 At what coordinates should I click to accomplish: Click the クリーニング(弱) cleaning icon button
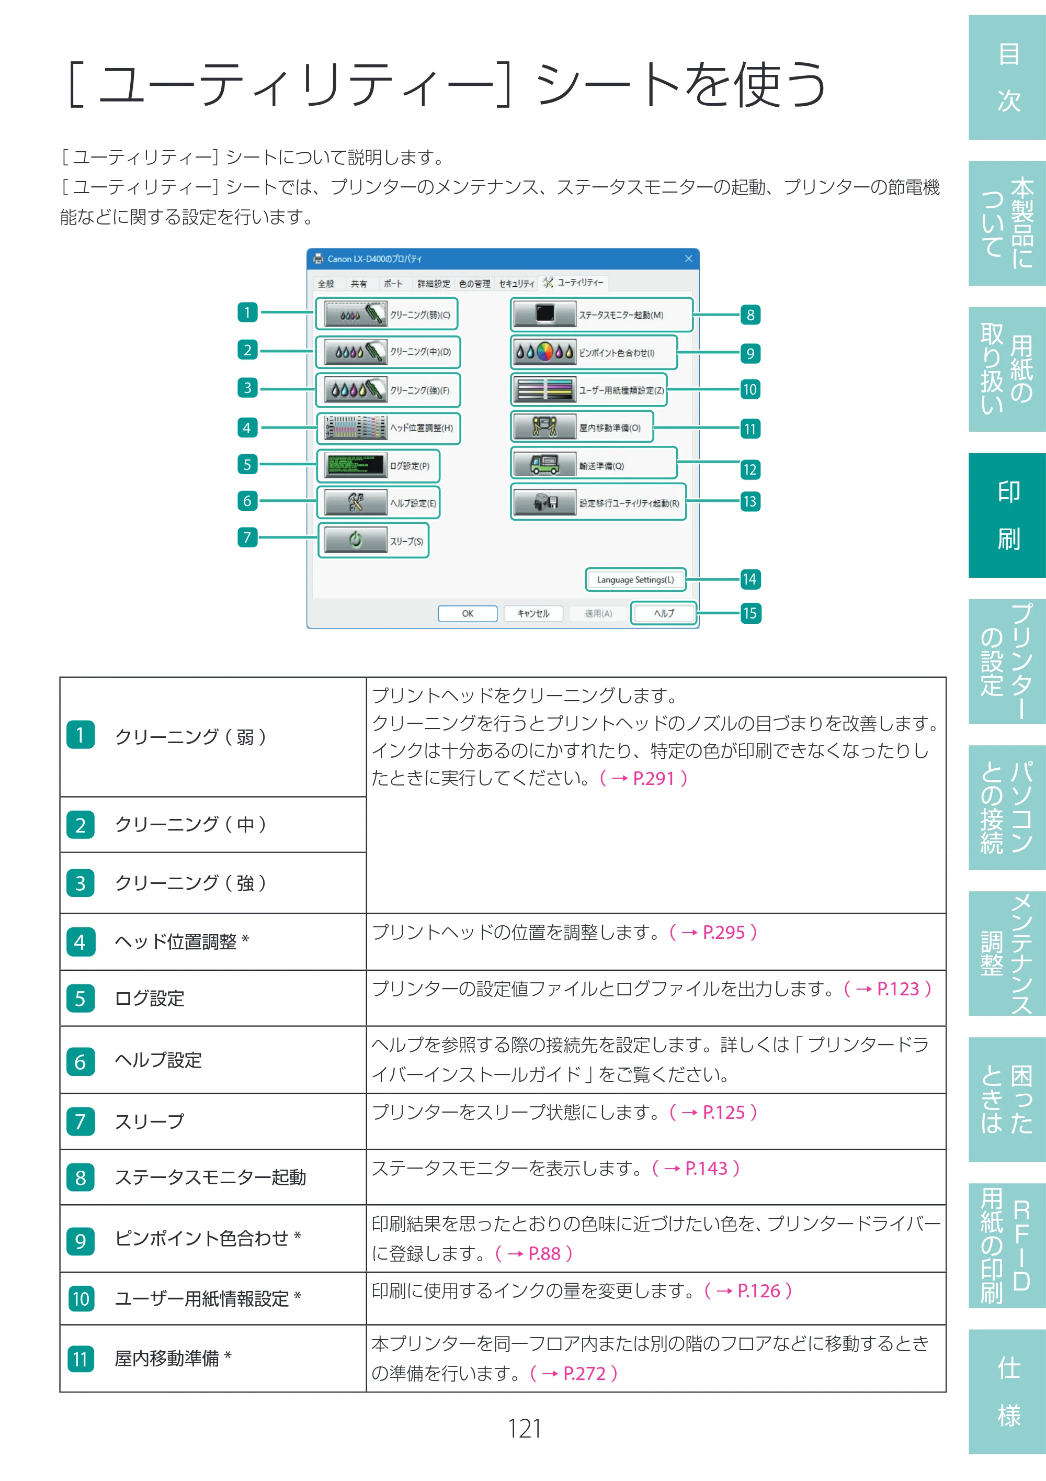tap(355, 315)
